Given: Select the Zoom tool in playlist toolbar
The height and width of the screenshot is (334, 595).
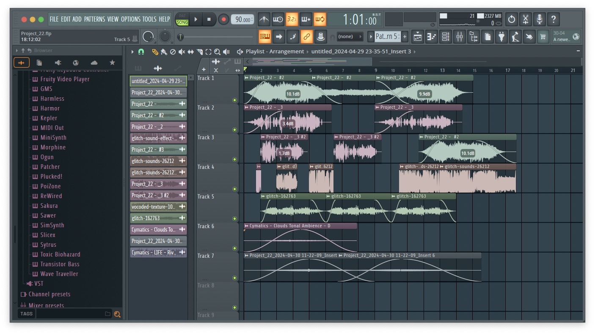Looking at the screenshot, I should point(217,52).
